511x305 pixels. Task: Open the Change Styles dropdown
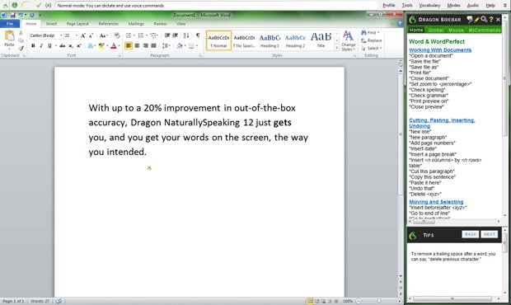click(348, 41)
